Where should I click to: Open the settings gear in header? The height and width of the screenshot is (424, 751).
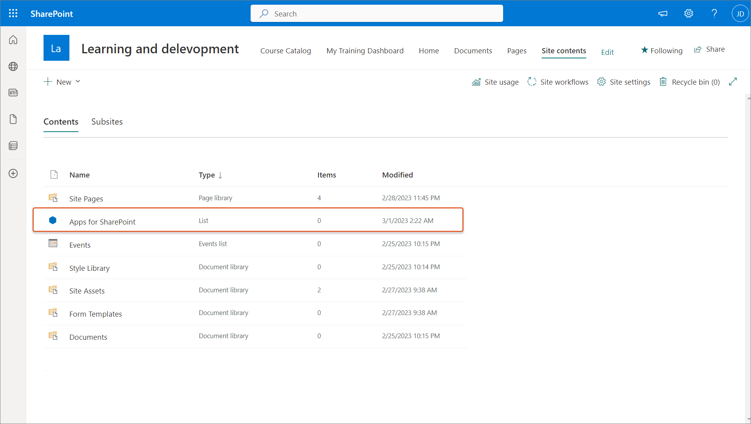688,13
